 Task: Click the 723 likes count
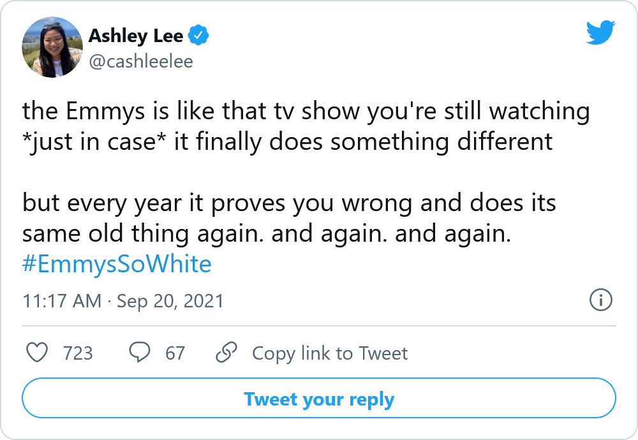tap(78, 353)
